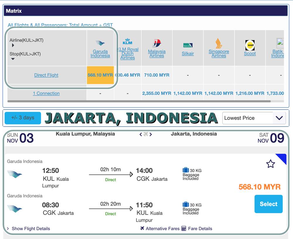Filter by 1 Connection link
The image size is (293, 239).
coord(46,93)
